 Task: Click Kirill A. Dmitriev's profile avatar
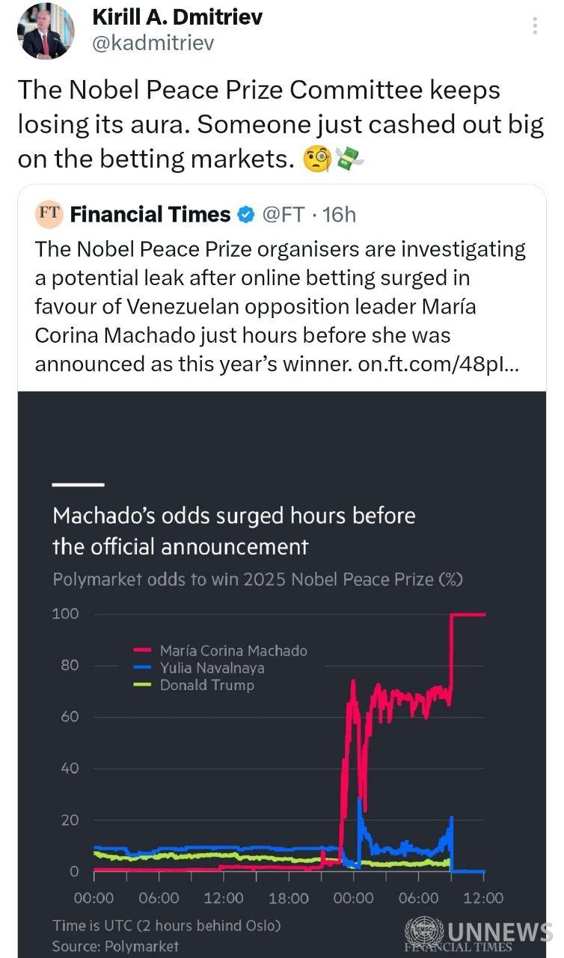(x=46, y=31)
